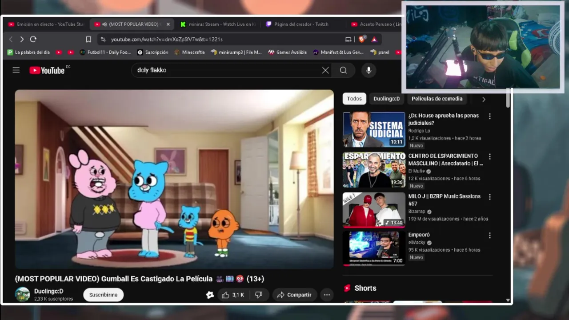This screenshot has width=569, height=320.
Task: Open the MILO J BZRP Music Sessions thumbnail
Action: click(x=374, y=210)
